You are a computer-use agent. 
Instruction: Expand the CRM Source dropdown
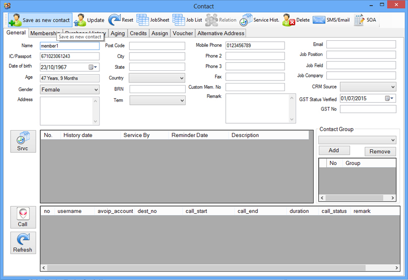coord(393,87)
